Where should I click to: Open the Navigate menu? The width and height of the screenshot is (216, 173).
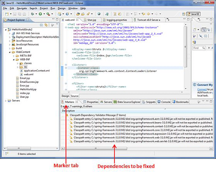tap(22, 8)
